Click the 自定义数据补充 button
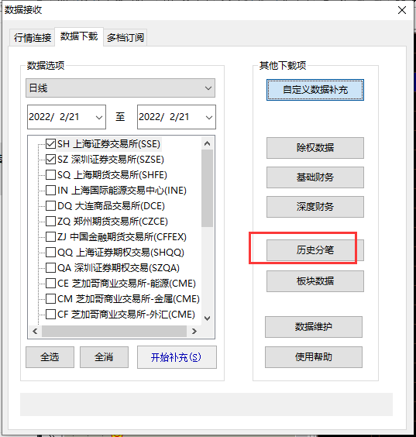The image size is (416, 437). point(315,90)
